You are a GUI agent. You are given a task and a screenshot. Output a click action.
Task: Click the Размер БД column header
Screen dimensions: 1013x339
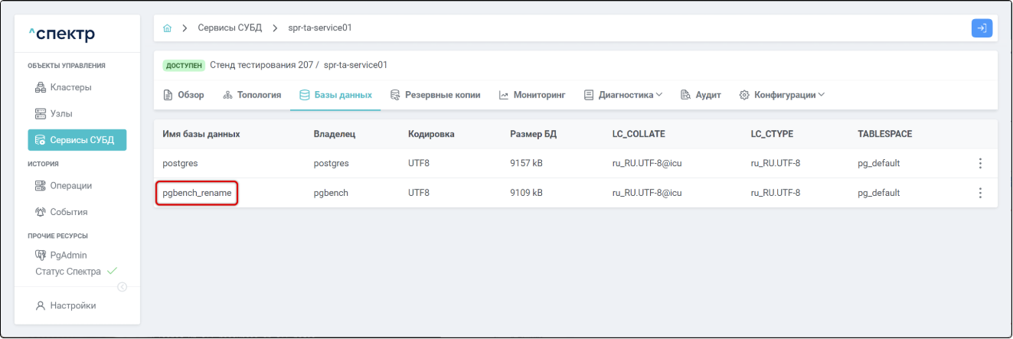[x=533, y=134]
